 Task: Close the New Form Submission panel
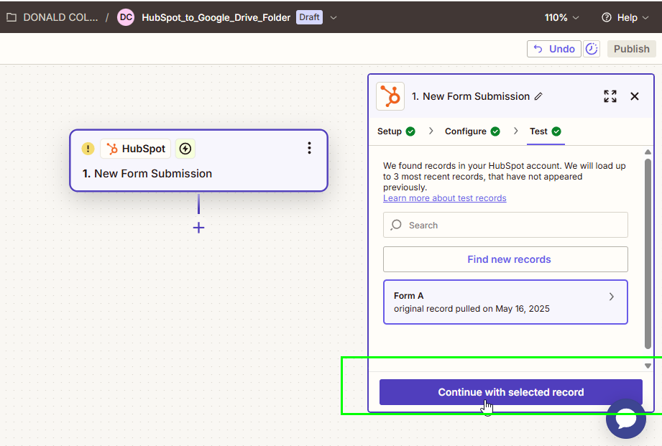tap(635, 96)
